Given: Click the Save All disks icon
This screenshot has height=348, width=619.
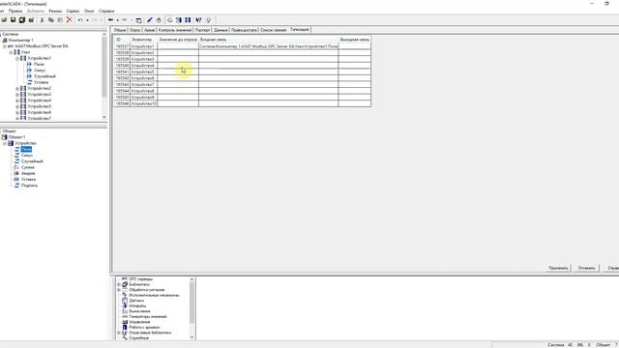Looking at the screenshot, I should [22, 19].
